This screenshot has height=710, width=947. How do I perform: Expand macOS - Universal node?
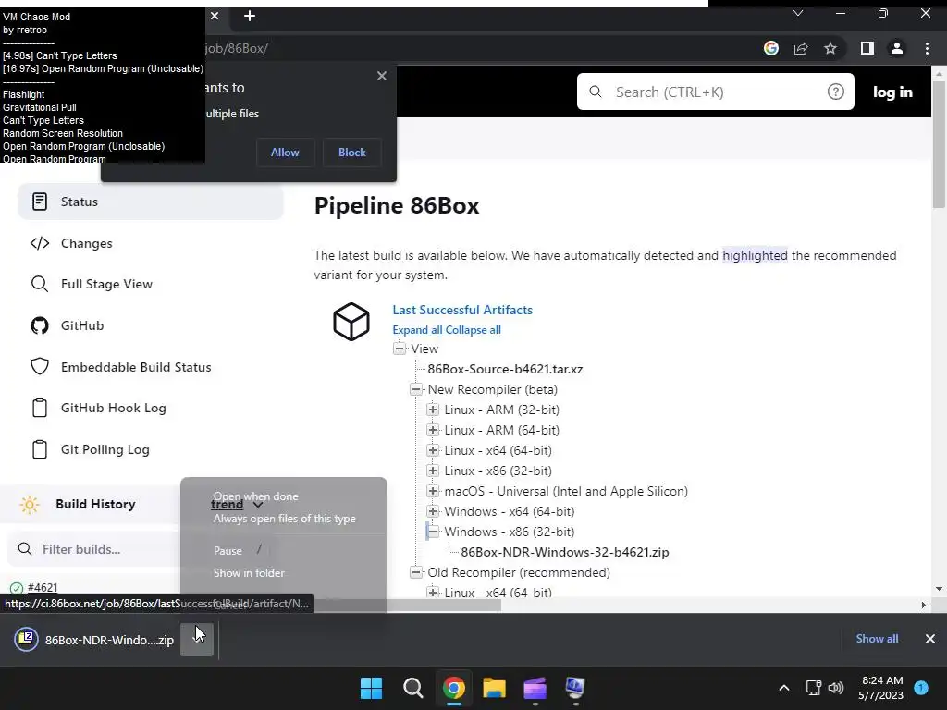coord(433,491)
